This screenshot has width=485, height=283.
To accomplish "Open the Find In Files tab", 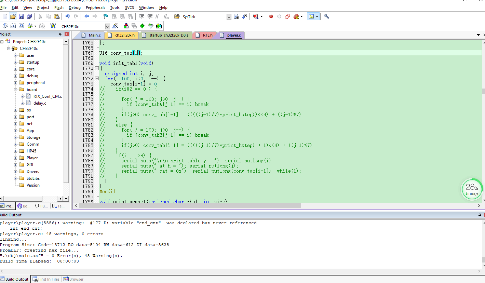I will [x=46, y=279].
